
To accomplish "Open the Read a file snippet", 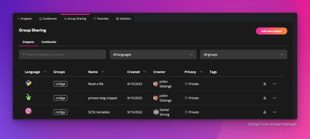I will click(96, 84).
